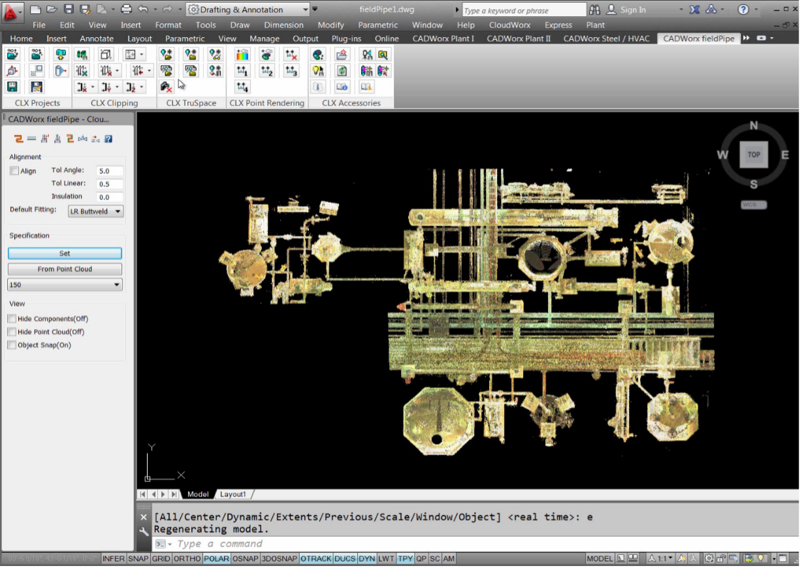
Task: Enable the Align checkbox
Action: (x=14, y=171)
